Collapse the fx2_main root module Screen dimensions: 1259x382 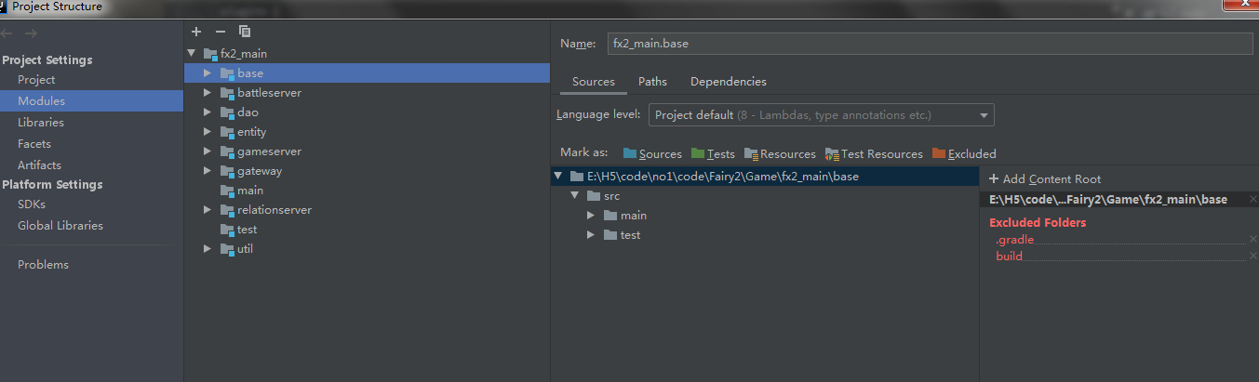pos(192,54)
